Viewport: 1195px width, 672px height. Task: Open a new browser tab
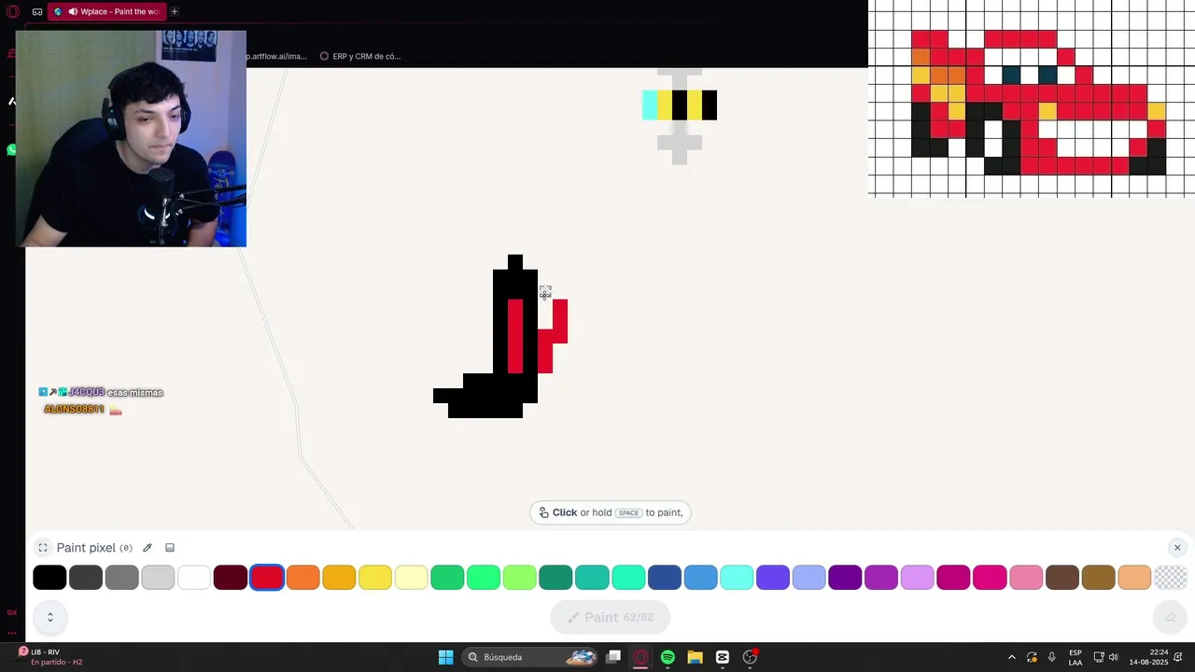click(x=175, y=11)
